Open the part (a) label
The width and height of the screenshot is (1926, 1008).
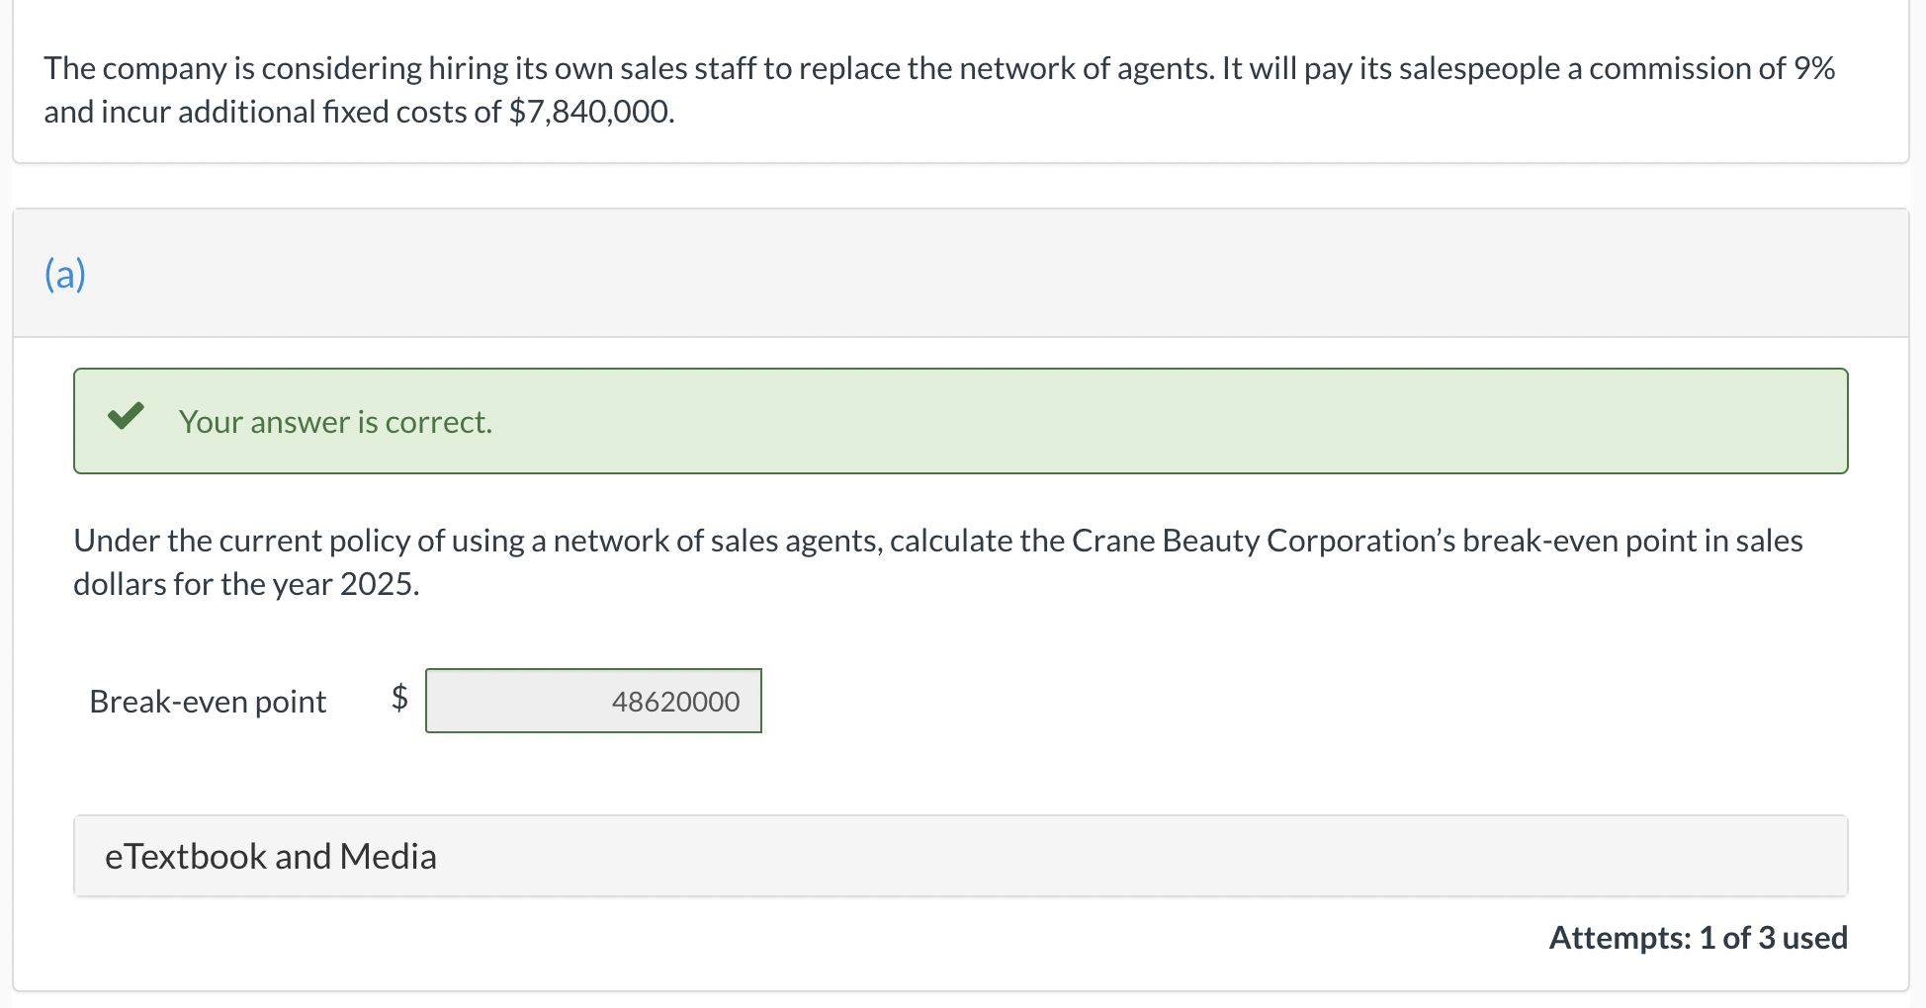click(x=65, y=274)
